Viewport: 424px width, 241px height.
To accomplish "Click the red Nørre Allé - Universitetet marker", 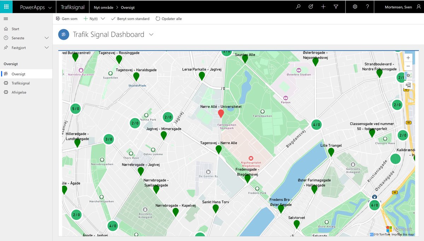I will 221,114.
